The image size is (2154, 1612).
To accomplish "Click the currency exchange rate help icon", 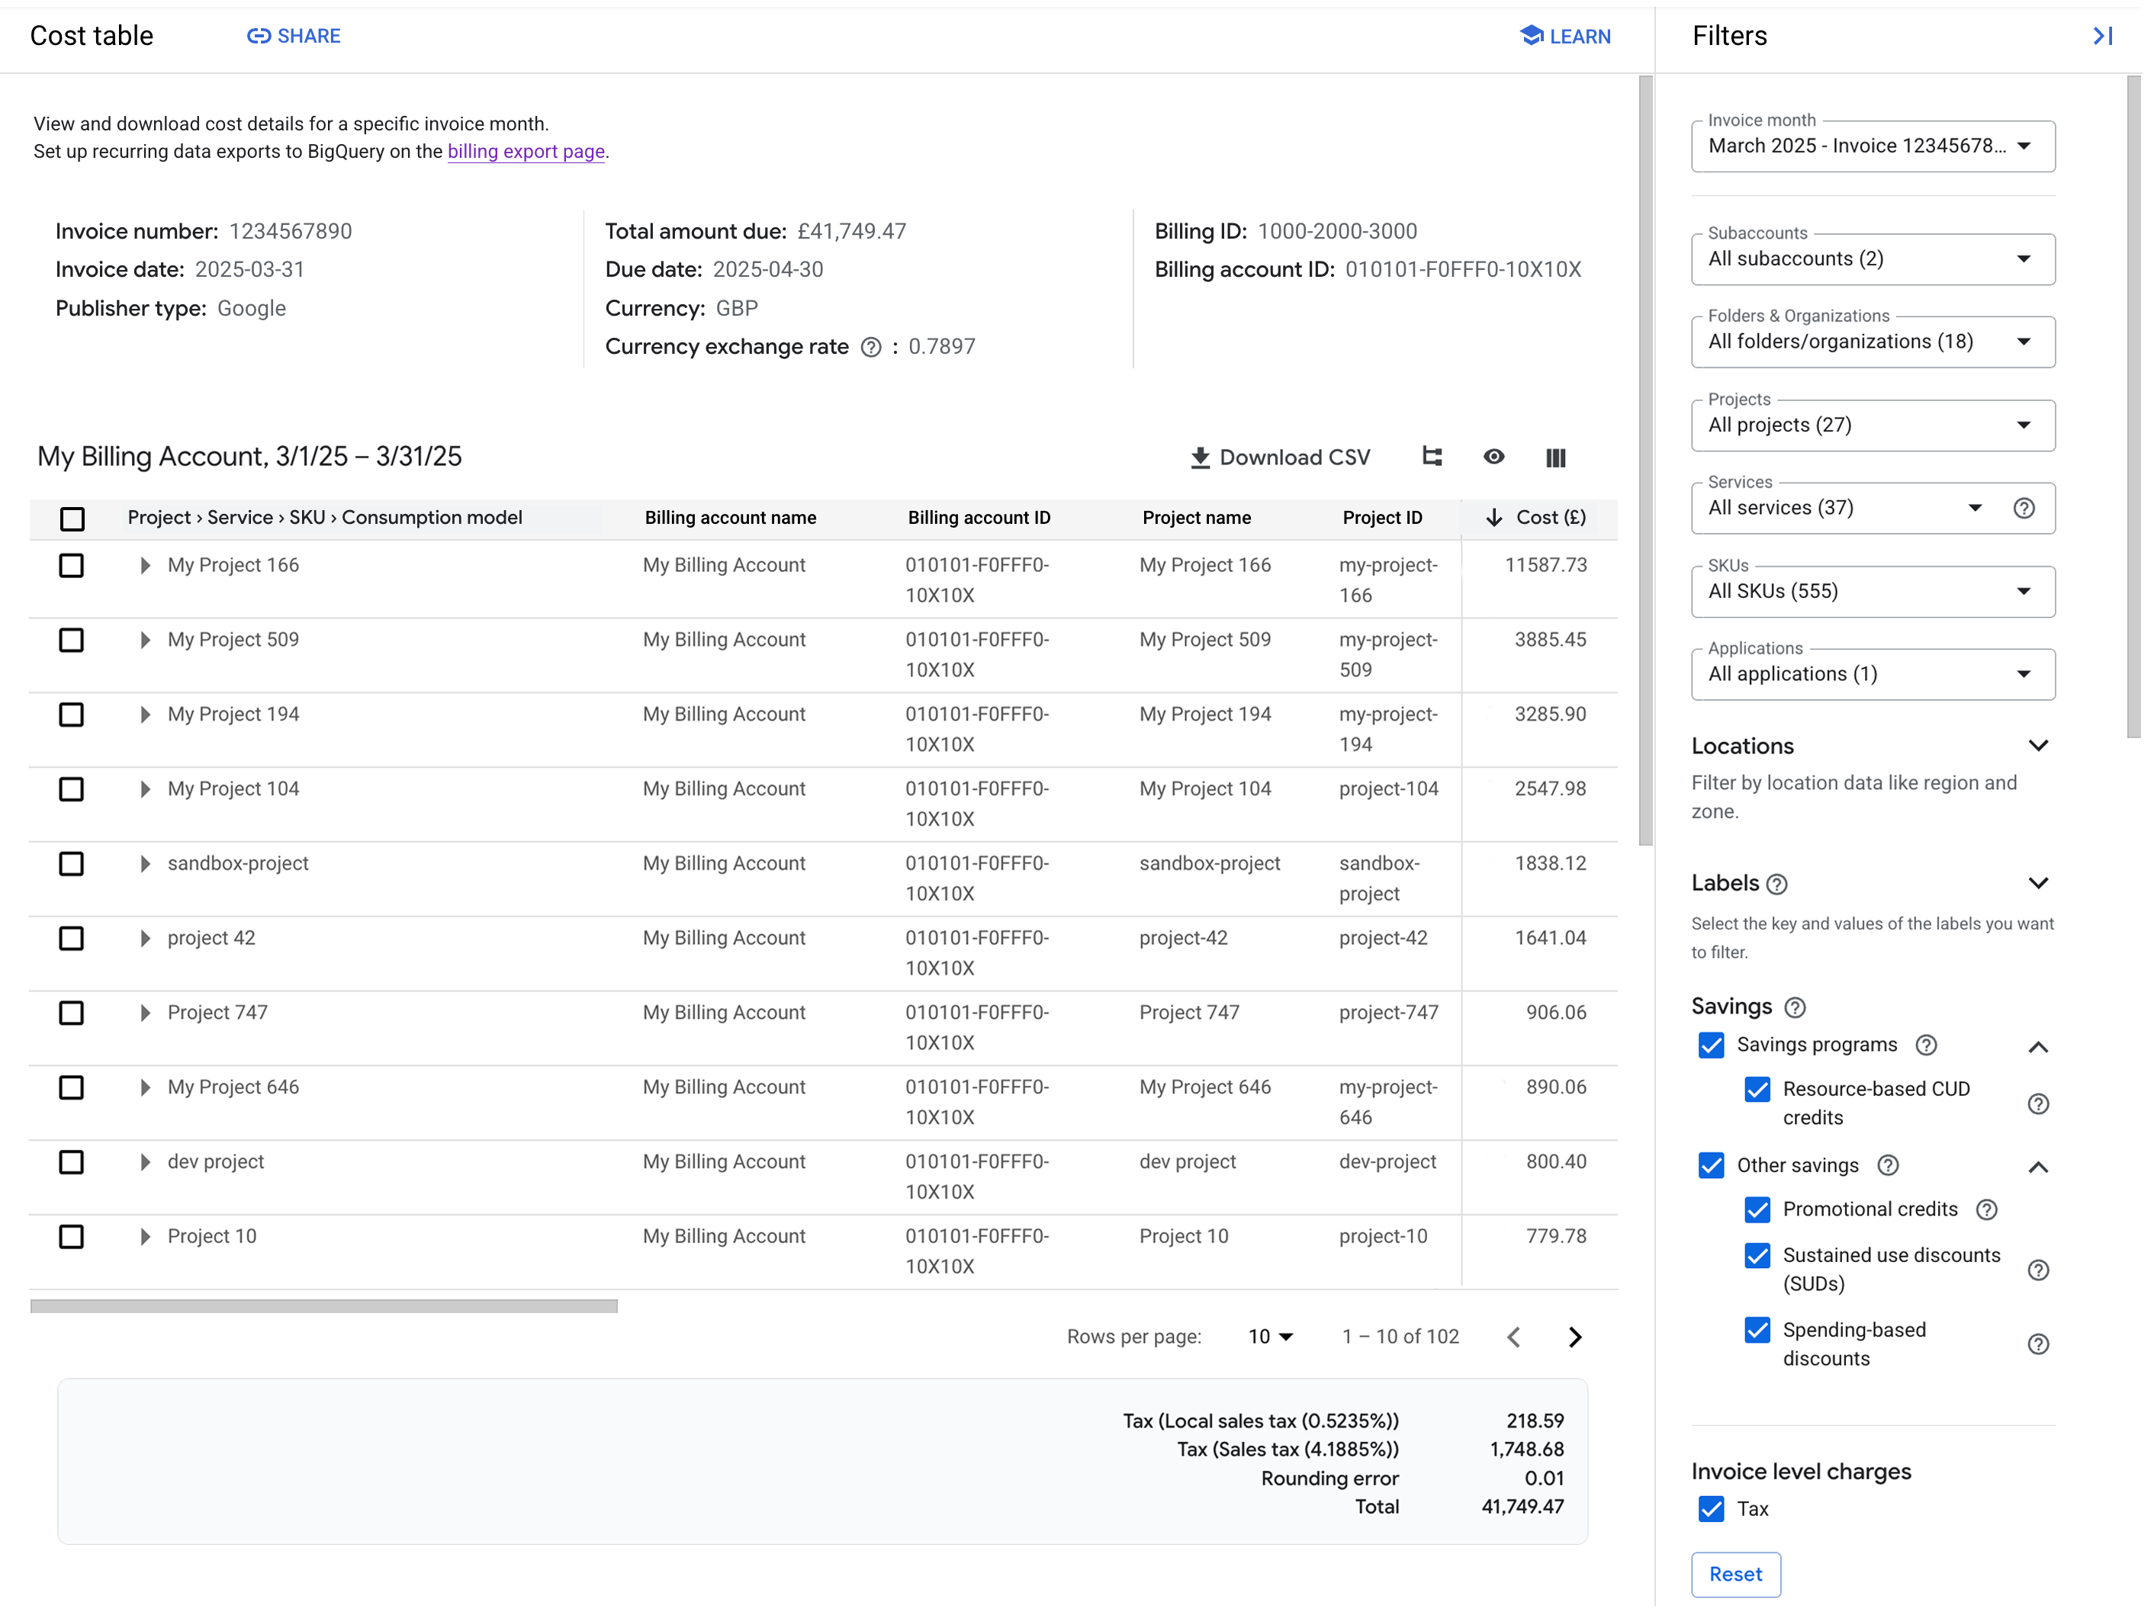I will [872, 346].
